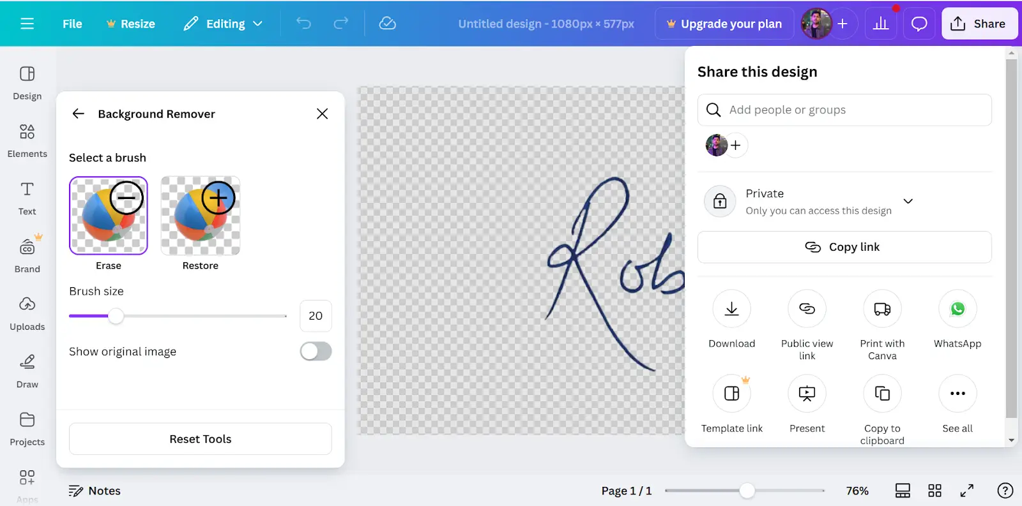Open the Brand sidebar tab
Screen dimensions: 1022x506
point(27,255)
